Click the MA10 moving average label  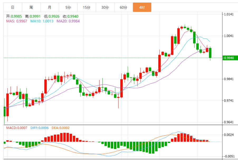(42, 21)
